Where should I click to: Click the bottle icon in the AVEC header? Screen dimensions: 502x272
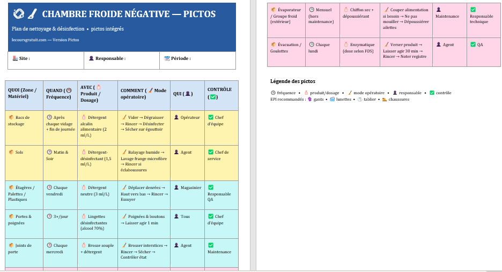(99, 87)
